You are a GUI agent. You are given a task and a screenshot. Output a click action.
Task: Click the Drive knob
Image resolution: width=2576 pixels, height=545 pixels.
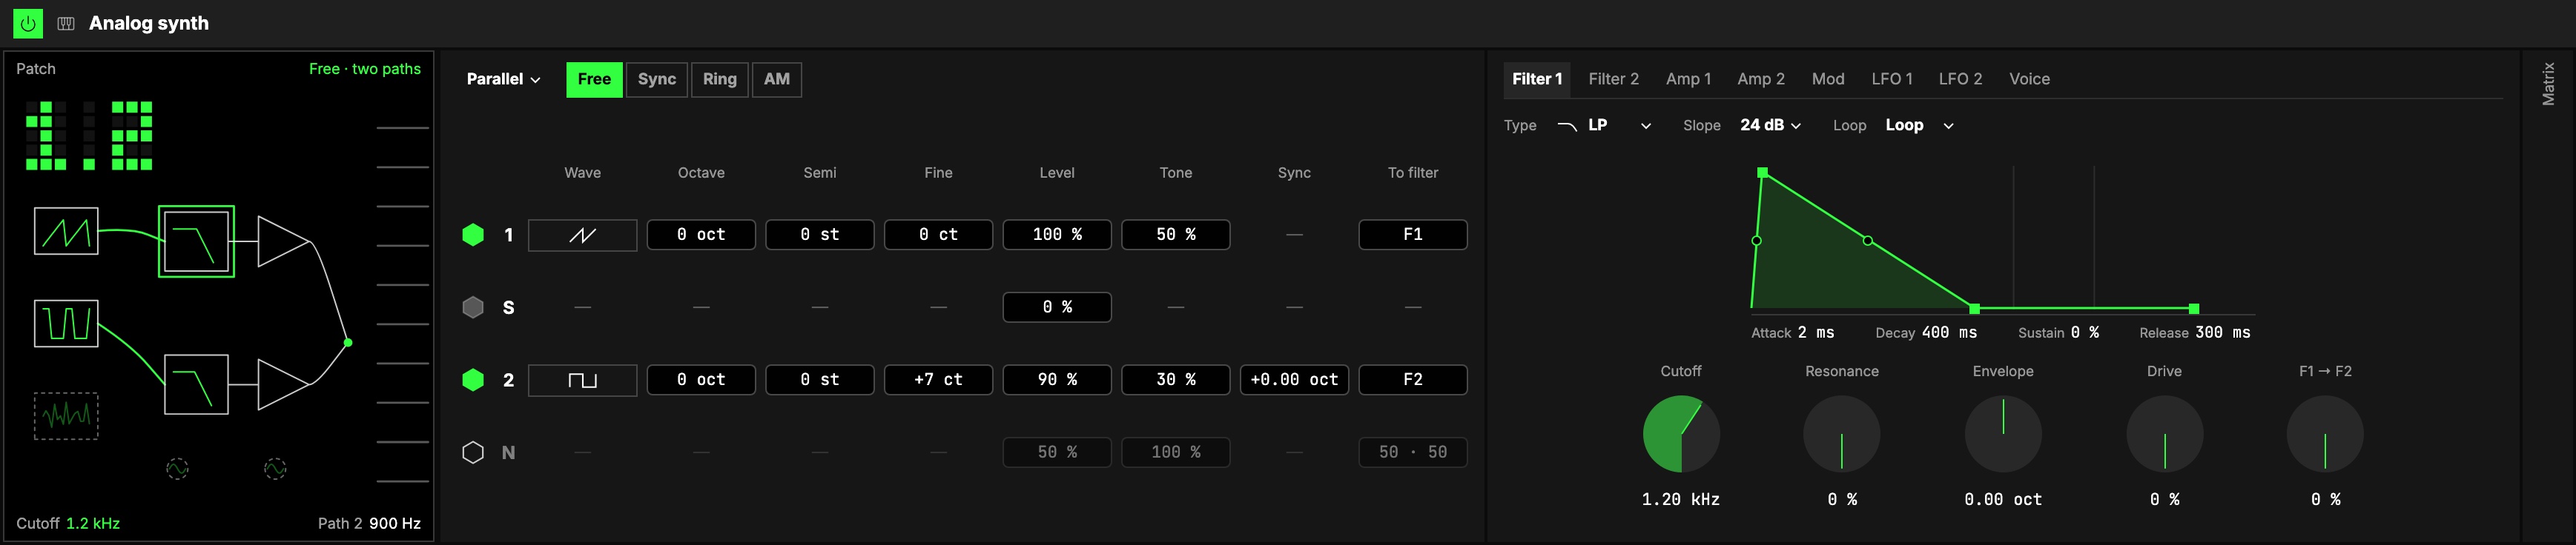(x=2164, y=434)
